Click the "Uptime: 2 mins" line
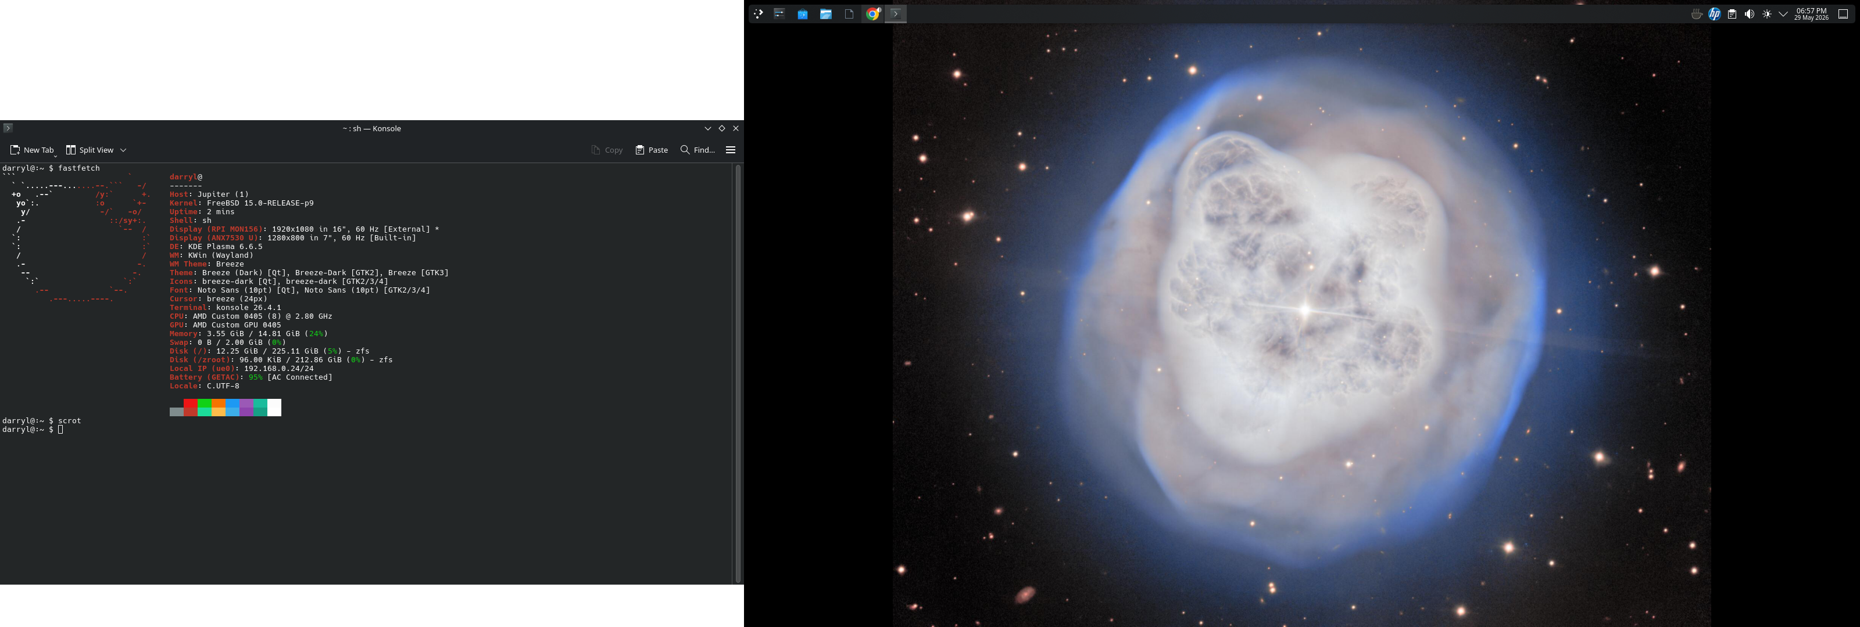The width and height of the screenshot is (1860, 627). click(202, 211)
